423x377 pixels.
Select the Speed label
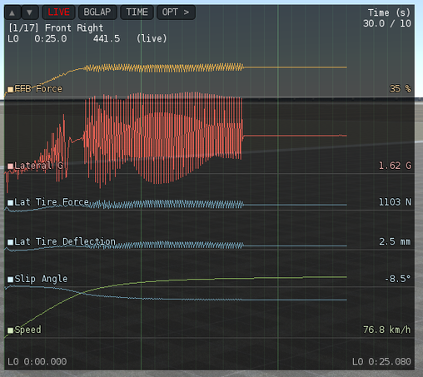pos(27,330)
